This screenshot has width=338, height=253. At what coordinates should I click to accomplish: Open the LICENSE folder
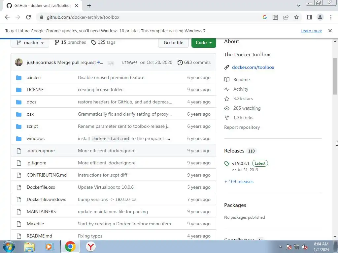click(35, 90)
